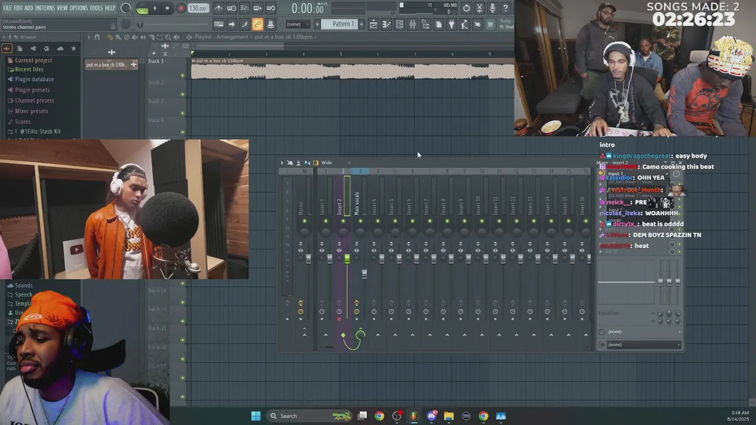This screenshot has height=425, width=756.
Task: Open the (none) snap dropdown in toolbar
Action: tap(297, 24)
